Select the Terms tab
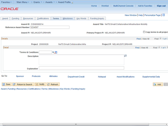This screenshot has height=126, width=168. [x=56, y=18]
